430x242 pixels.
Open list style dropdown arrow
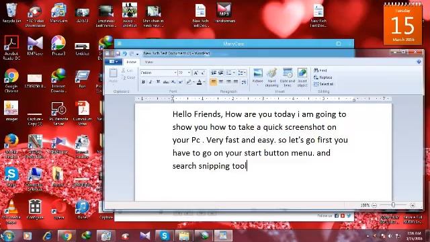coord(234,73)
